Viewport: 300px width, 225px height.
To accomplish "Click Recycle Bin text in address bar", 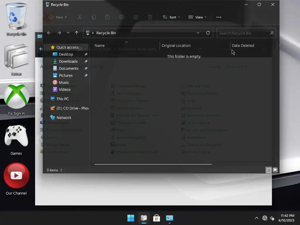I will click(x=106, y=33).
